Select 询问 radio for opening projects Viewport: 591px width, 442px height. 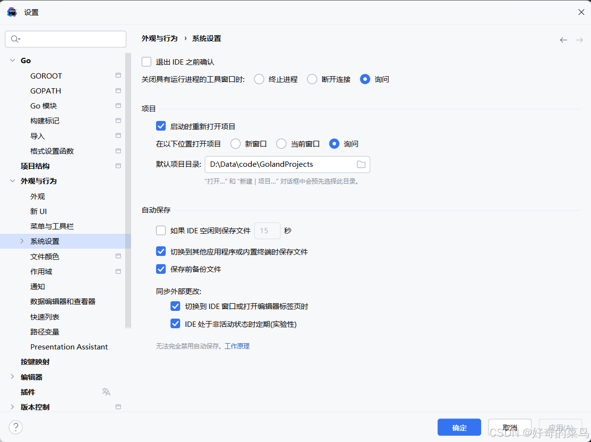click(x=334, y=144)
